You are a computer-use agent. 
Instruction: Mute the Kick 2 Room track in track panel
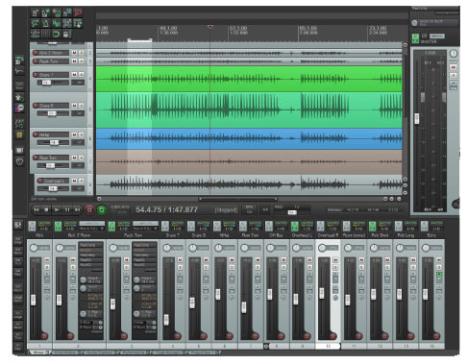(x=74, y=53)
